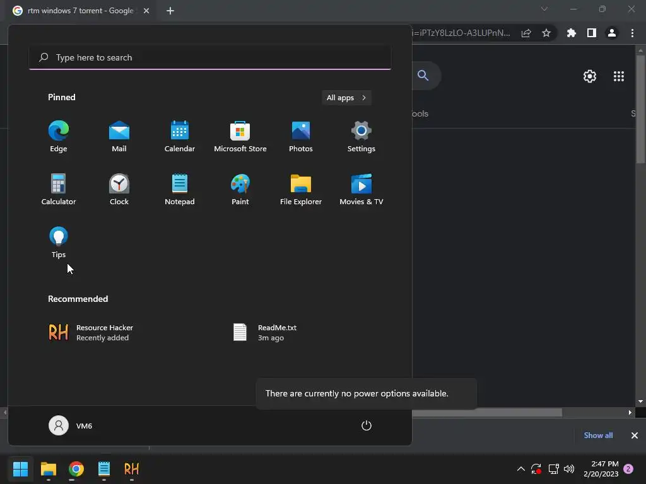Click the Google search magnifier button
This screenshot has width=646, height=484.
point(423,76)
